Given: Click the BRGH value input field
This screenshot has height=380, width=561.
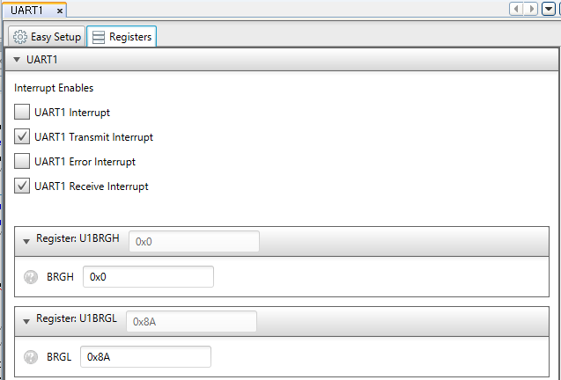Looking at the screenshot, I should 148,277.
